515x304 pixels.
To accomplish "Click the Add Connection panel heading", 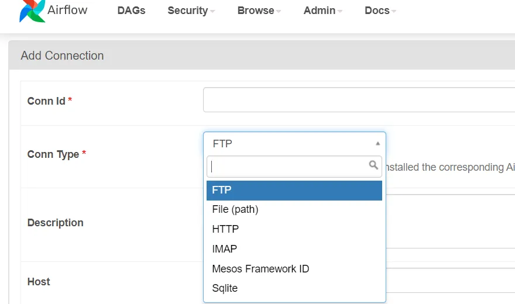I will click(62, 56).
